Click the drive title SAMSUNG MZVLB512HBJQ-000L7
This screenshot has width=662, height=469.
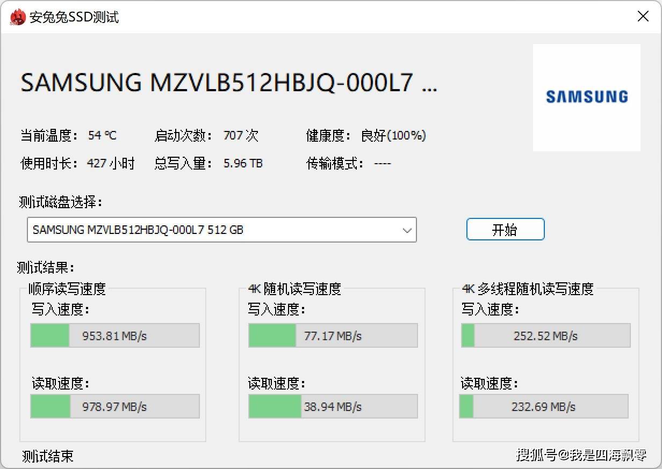pos(228,83)
